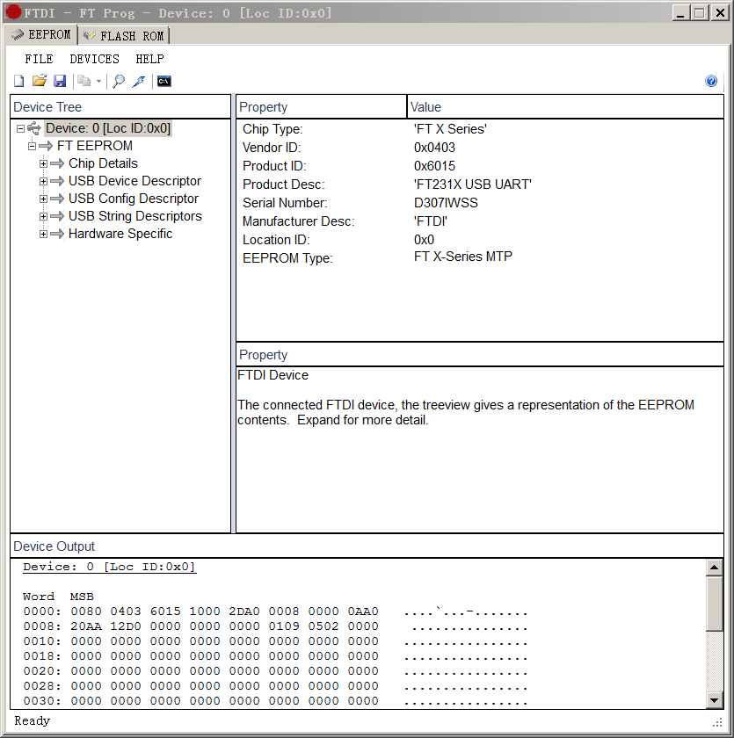Viewport: 734px width, 738px height.
Task: Select USB Device Descriptor tree item
Action: [134, 181]
